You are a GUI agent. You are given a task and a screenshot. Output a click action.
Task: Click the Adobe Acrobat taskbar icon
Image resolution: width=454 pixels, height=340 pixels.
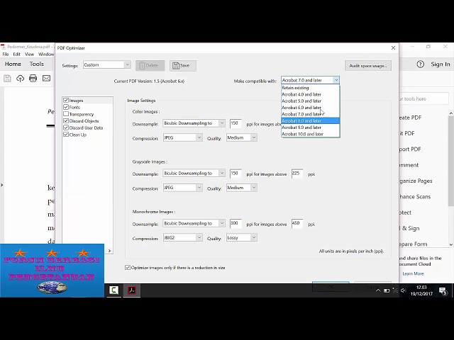click(132, 290)
